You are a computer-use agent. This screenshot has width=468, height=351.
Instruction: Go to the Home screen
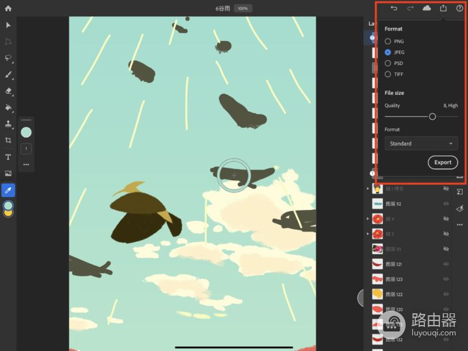(x=8, y=8)
